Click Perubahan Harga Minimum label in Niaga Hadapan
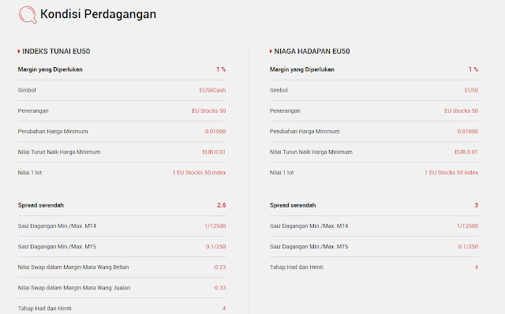The image size is (505, 314). pos(305,132)
